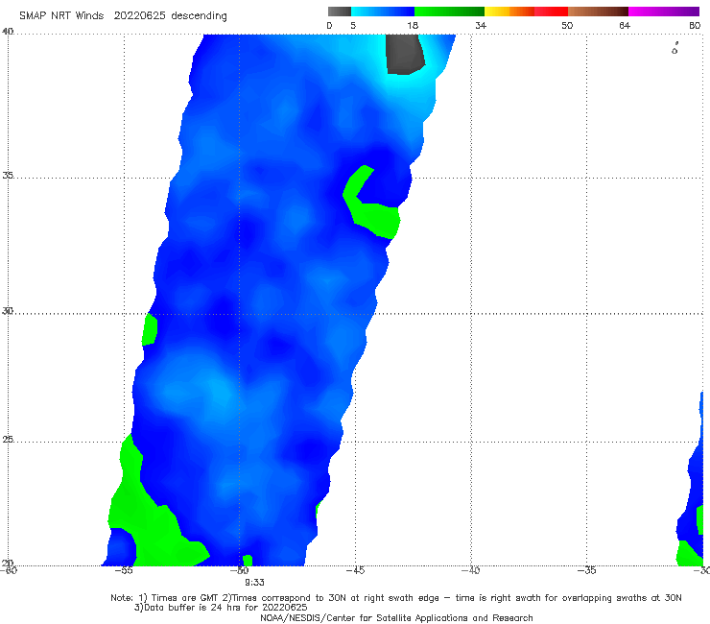Click the NOAA/NESDIS credit line
Viewport: 710px width, 624px height.
[x=396, y=618]
